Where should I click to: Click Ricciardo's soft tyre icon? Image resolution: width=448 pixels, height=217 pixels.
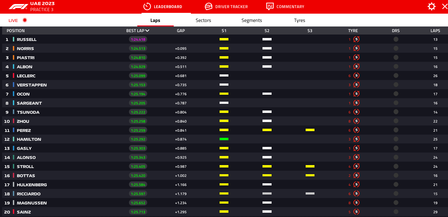click(x=356, y=194)
